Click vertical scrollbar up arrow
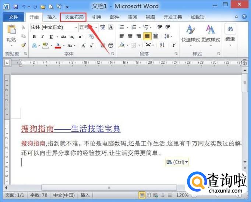Viewport: 251px width, 202px height. [x=245, y=70]
